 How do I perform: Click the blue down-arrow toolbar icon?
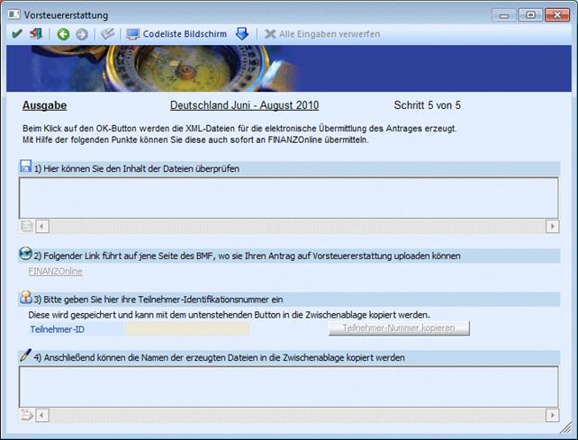click(x=242, y=34)
